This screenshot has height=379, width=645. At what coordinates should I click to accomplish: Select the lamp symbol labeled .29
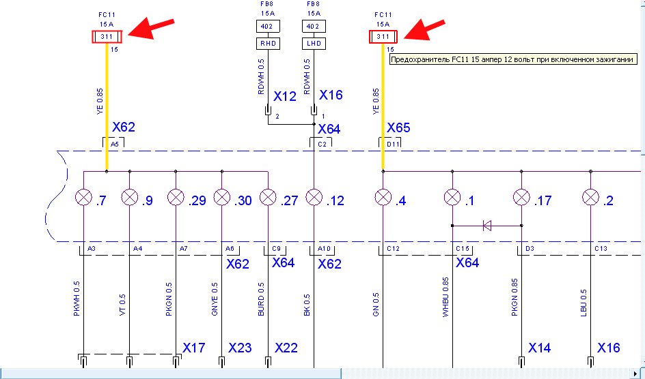tap(176, 198)
